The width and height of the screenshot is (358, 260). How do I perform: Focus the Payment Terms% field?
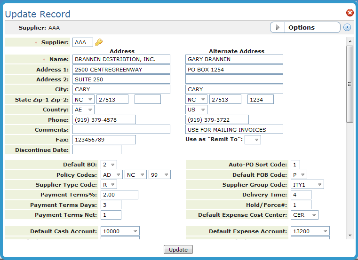click(119, 195)
